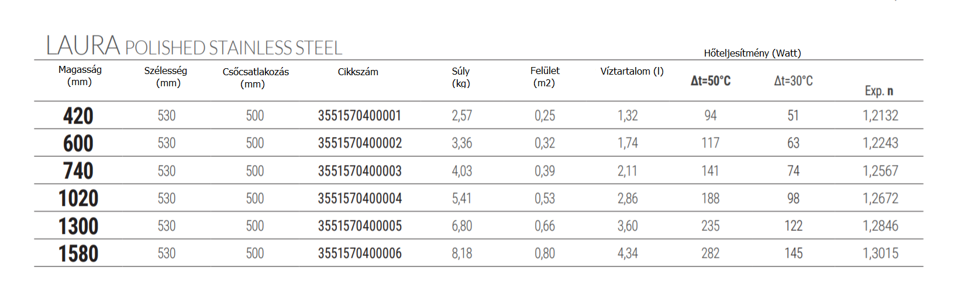The height and width of the screenshot is (281, 979).
Task: Click the Cikkszám column header
Action: pos(358,72)
